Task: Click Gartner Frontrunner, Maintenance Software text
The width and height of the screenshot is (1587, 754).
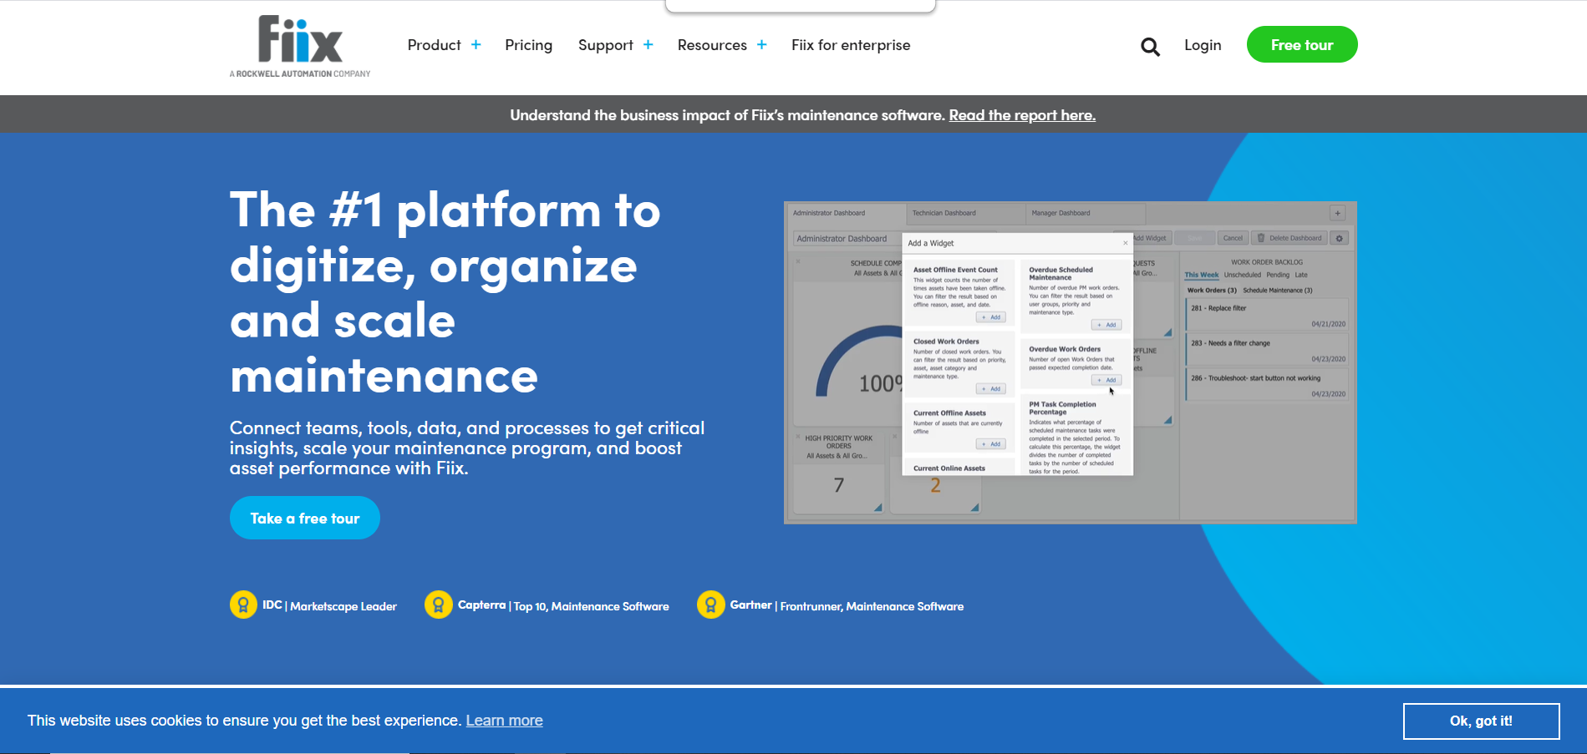Action: pyautogui.click(x=847, y=605)
